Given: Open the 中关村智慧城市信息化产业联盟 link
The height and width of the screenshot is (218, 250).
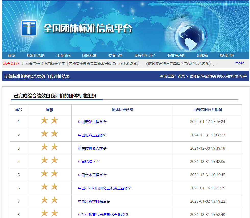Looking at the screenshot, I should (103, 214).
